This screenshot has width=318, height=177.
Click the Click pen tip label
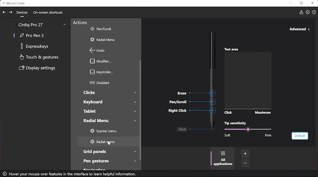point(182,129)
